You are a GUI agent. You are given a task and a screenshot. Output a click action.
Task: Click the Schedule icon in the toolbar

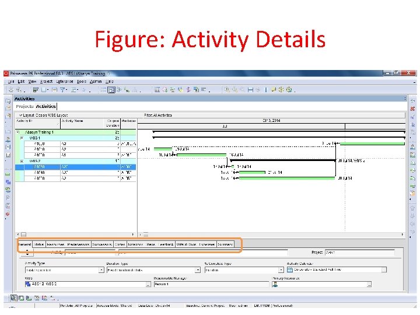(x=165, y=90)
